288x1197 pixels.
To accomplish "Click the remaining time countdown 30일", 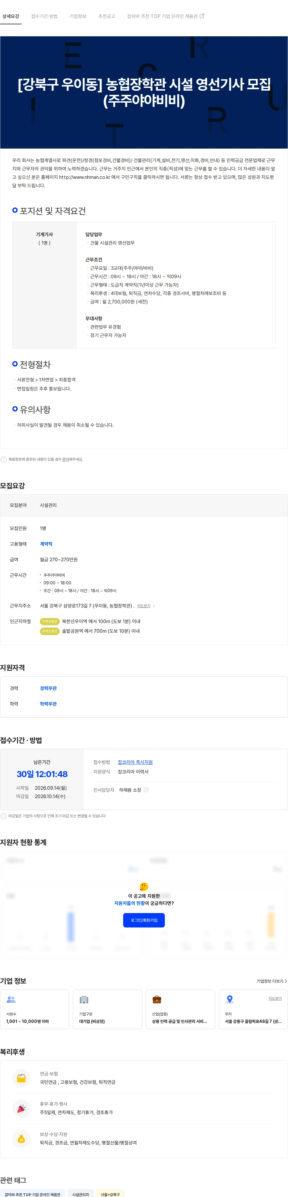I will click(42, 774).
